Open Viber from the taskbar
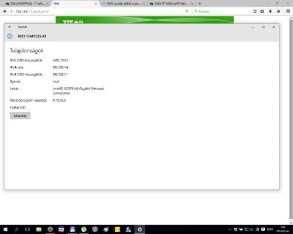 click(x=95, y=229)
